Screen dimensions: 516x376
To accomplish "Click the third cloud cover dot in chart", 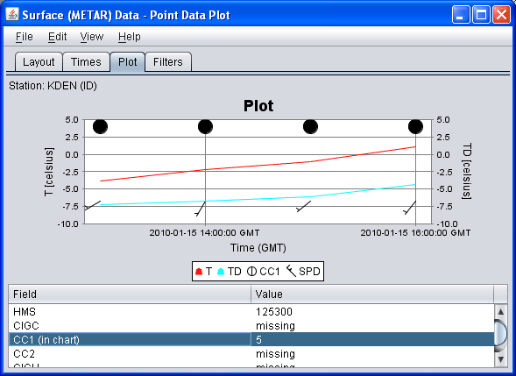I will coord(310,126).
